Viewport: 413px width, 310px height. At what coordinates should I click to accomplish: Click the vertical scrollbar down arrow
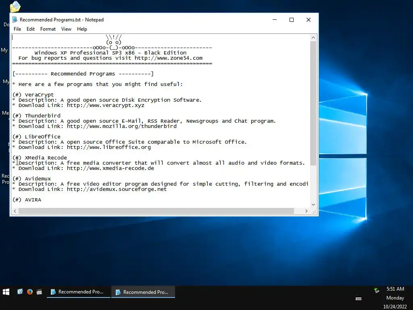pyautogui.click(x=313, y=205)
